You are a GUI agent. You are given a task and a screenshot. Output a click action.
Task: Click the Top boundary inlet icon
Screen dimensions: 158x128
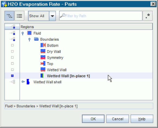(43, 63)
